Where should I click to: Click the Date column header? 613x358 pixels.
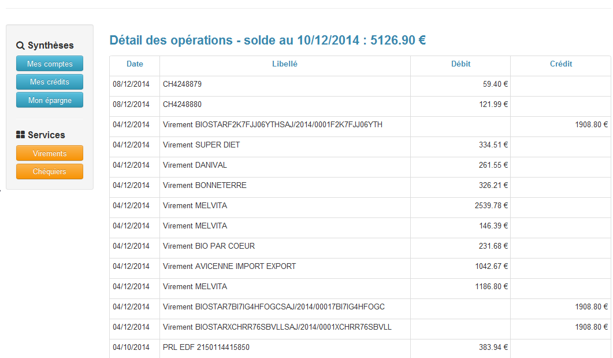click(x=135, y=64)
